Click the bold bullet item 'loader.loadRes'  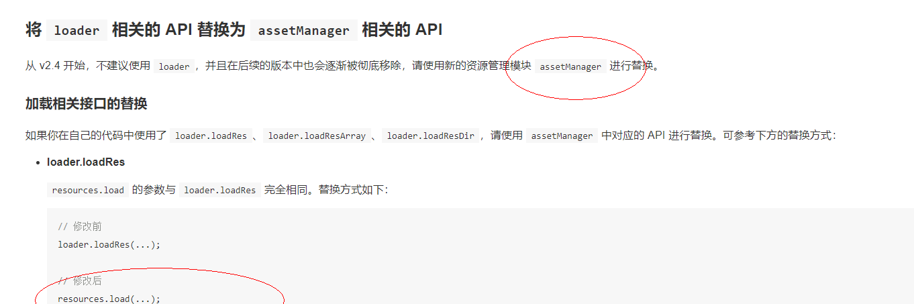86,162
